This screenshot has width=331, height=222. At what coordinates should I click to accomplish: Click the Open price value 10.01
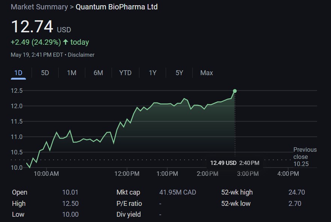click(x=70, y=192)
